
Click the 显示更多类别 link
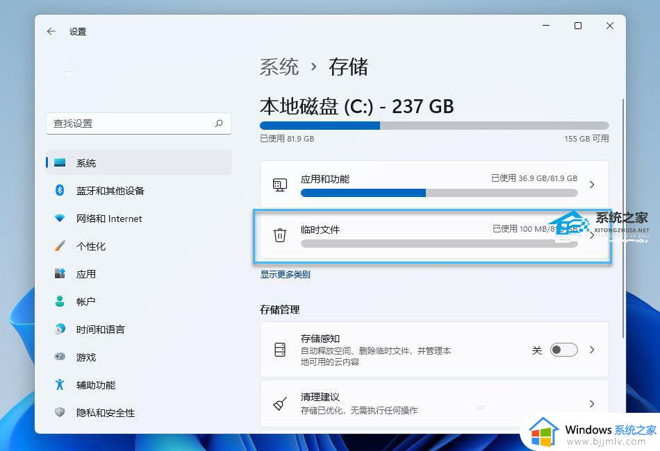[x=285, y=275]
